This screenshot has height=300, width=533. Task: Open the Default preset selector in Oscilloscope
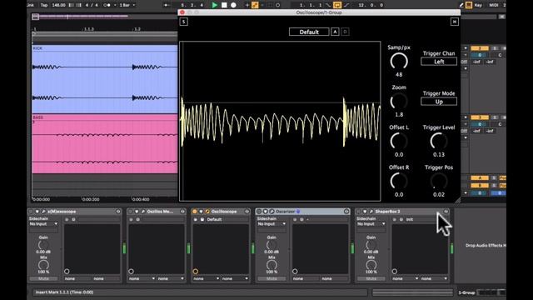tap(309, 32)
